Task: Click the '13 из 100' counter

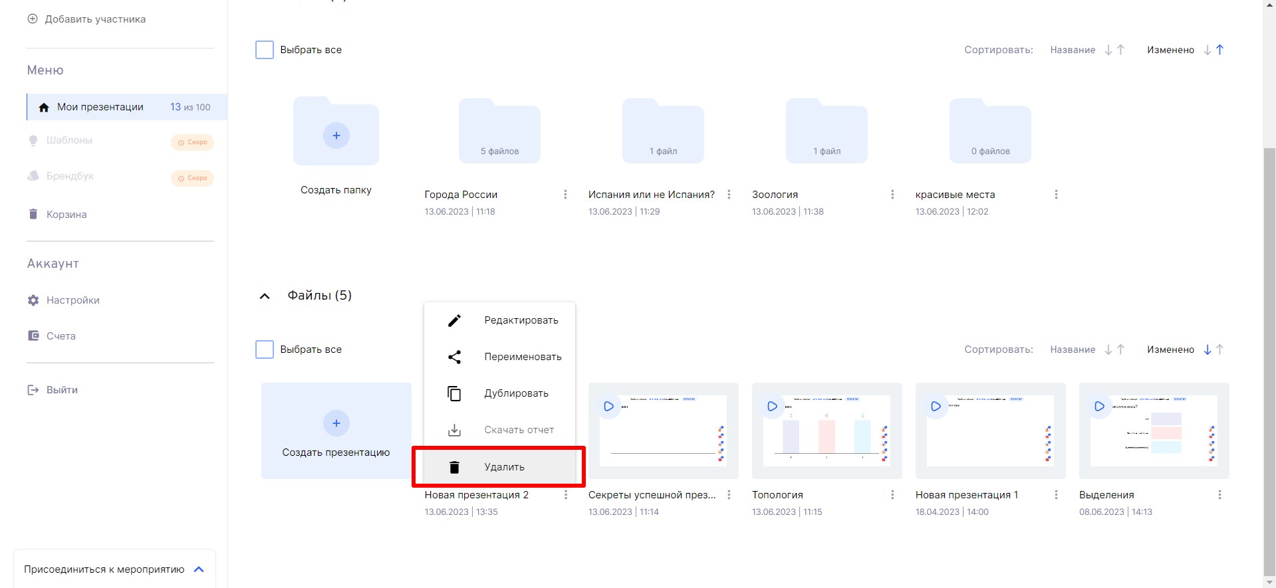Action: pos(190,107)
